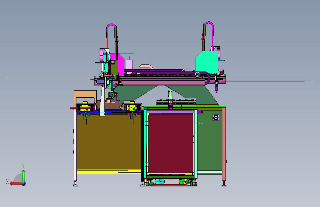The height and width of the screenshot is (207, 320).
Task: Select the olive-brown front panel of the left cabinet
Action: [109, 141]
